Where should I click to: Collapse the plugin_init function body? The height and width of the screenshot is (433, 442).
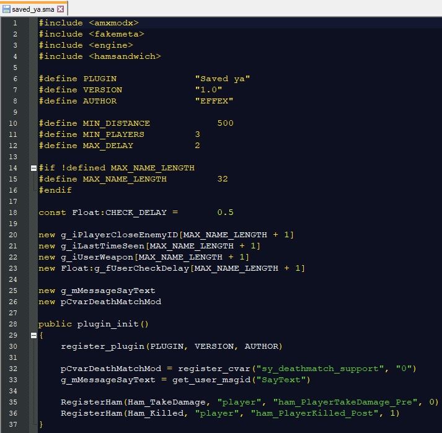33,335
